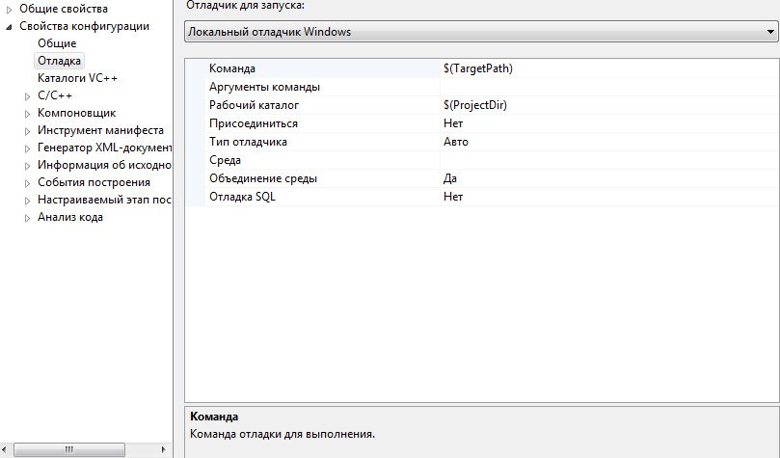Select Общие in the configuration tree

(57, 43)
